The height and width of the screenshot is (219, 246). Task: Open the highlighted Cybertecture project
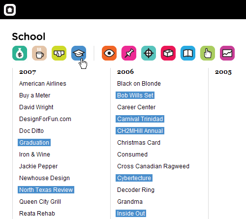click(134, 178)
